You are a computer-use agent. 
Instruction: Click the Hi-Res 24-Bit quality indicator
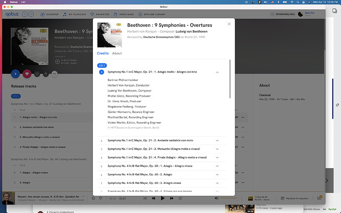259,198
